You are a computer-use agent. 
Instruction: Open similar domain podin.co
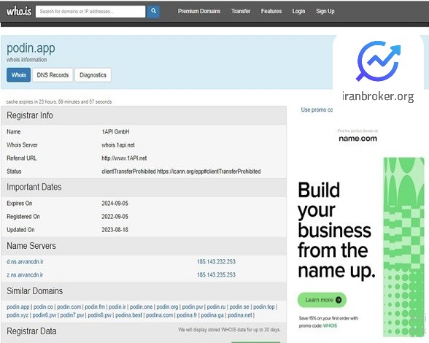coord(43,307)
